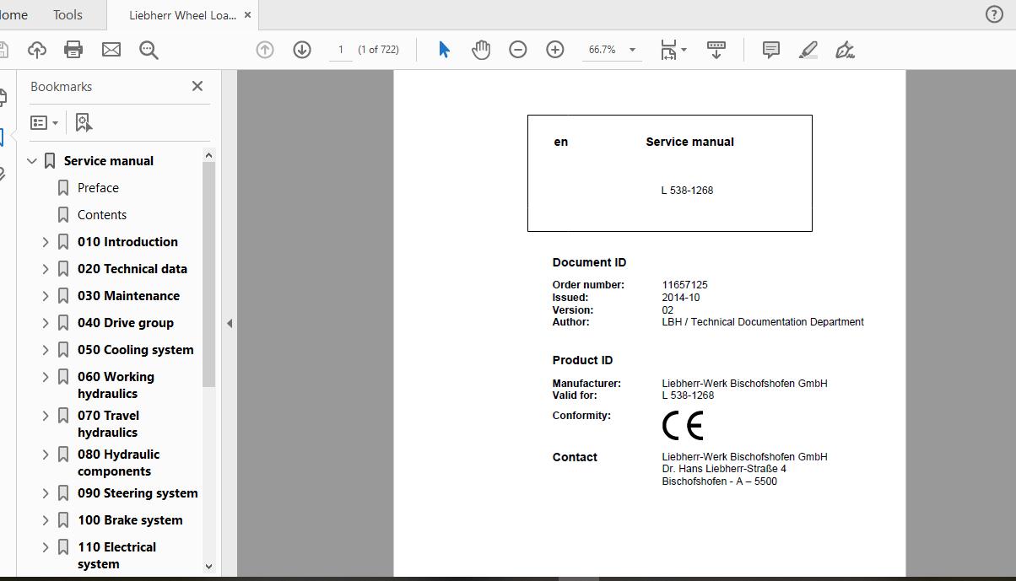Click the Document ID heading
Screen dimensions: 1016x581
[x=589, y=262]
